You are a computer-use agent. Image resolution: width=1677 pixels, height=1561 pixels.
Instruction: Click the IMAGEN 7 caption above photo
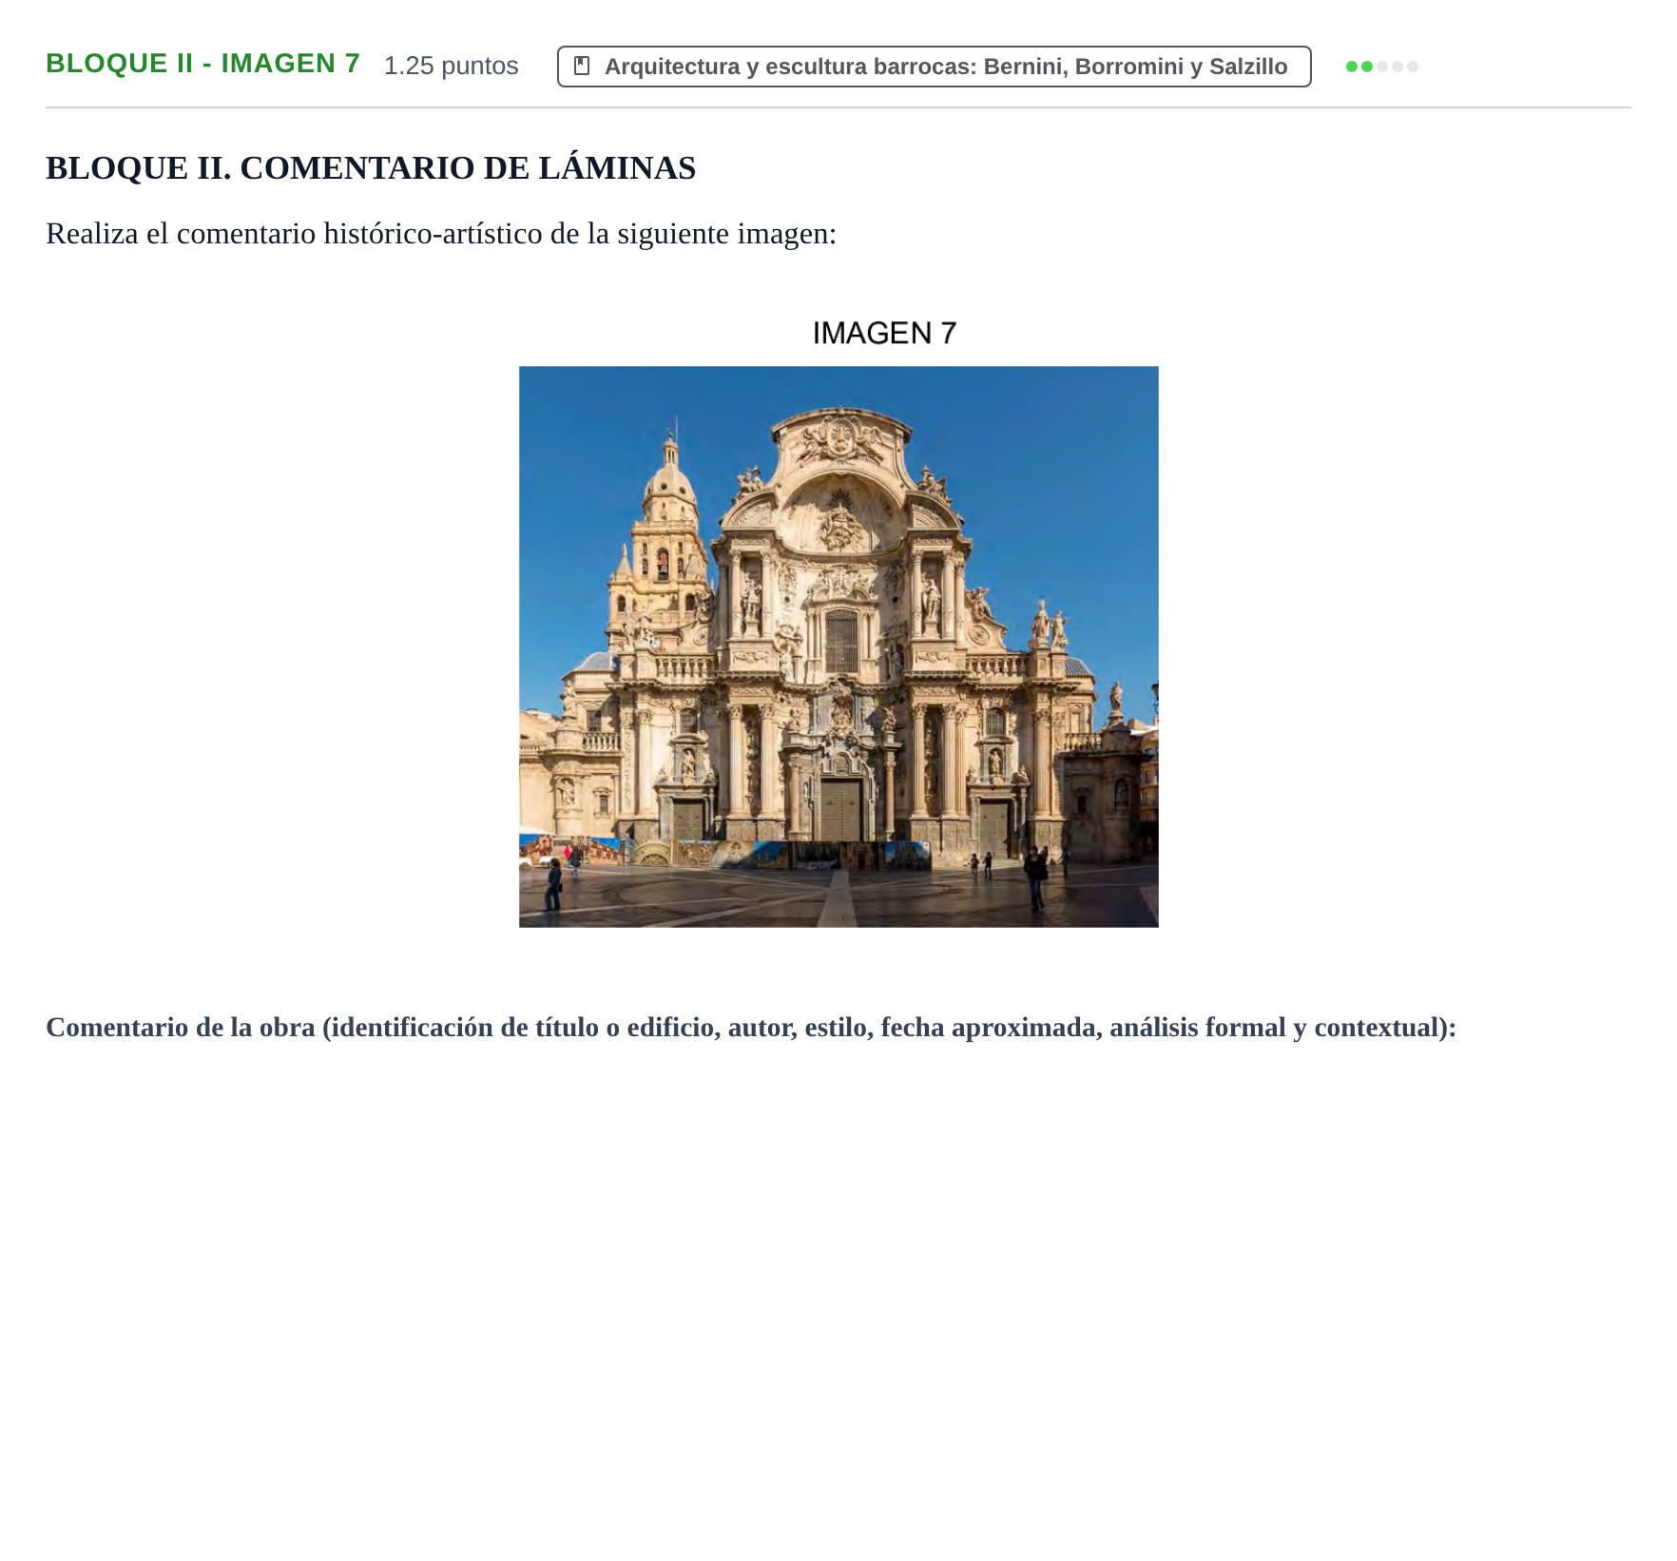coord(884,333)
